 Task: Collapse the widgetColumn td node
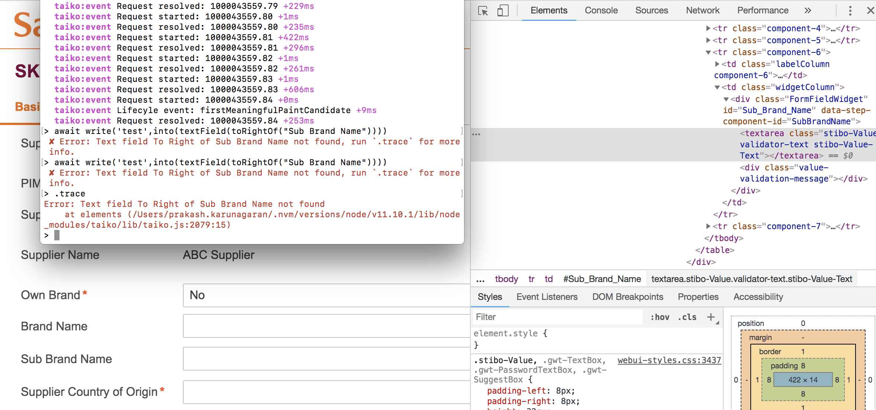coord(717,87)
